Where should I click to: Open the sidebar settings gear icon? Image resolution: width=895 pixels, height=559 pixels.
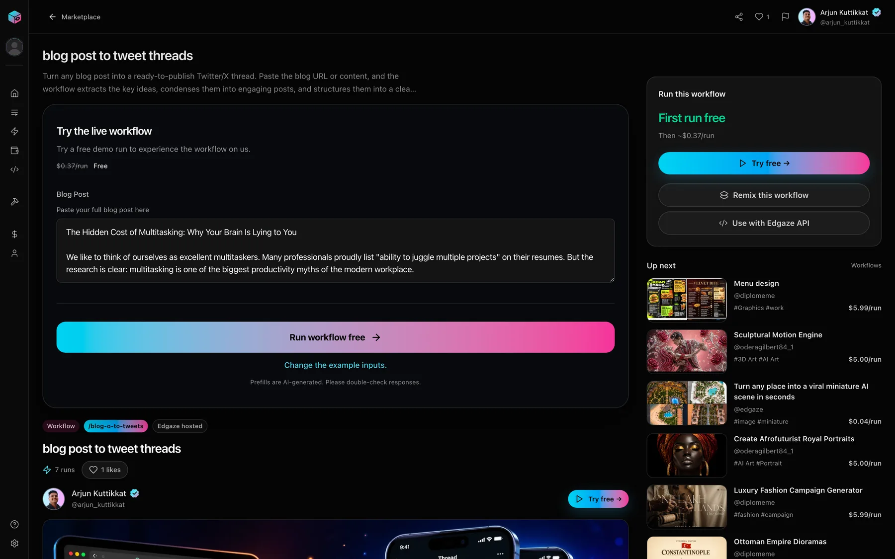(14, 544)
